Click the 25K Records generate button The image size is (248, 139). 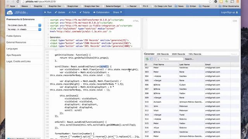(163, 54)
